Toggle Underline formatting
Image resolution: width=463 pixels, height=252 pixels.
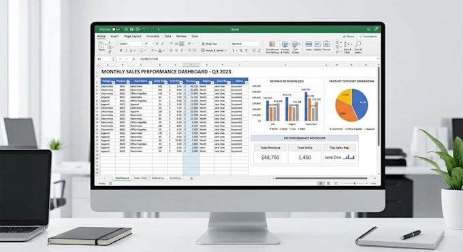(131, 51)
